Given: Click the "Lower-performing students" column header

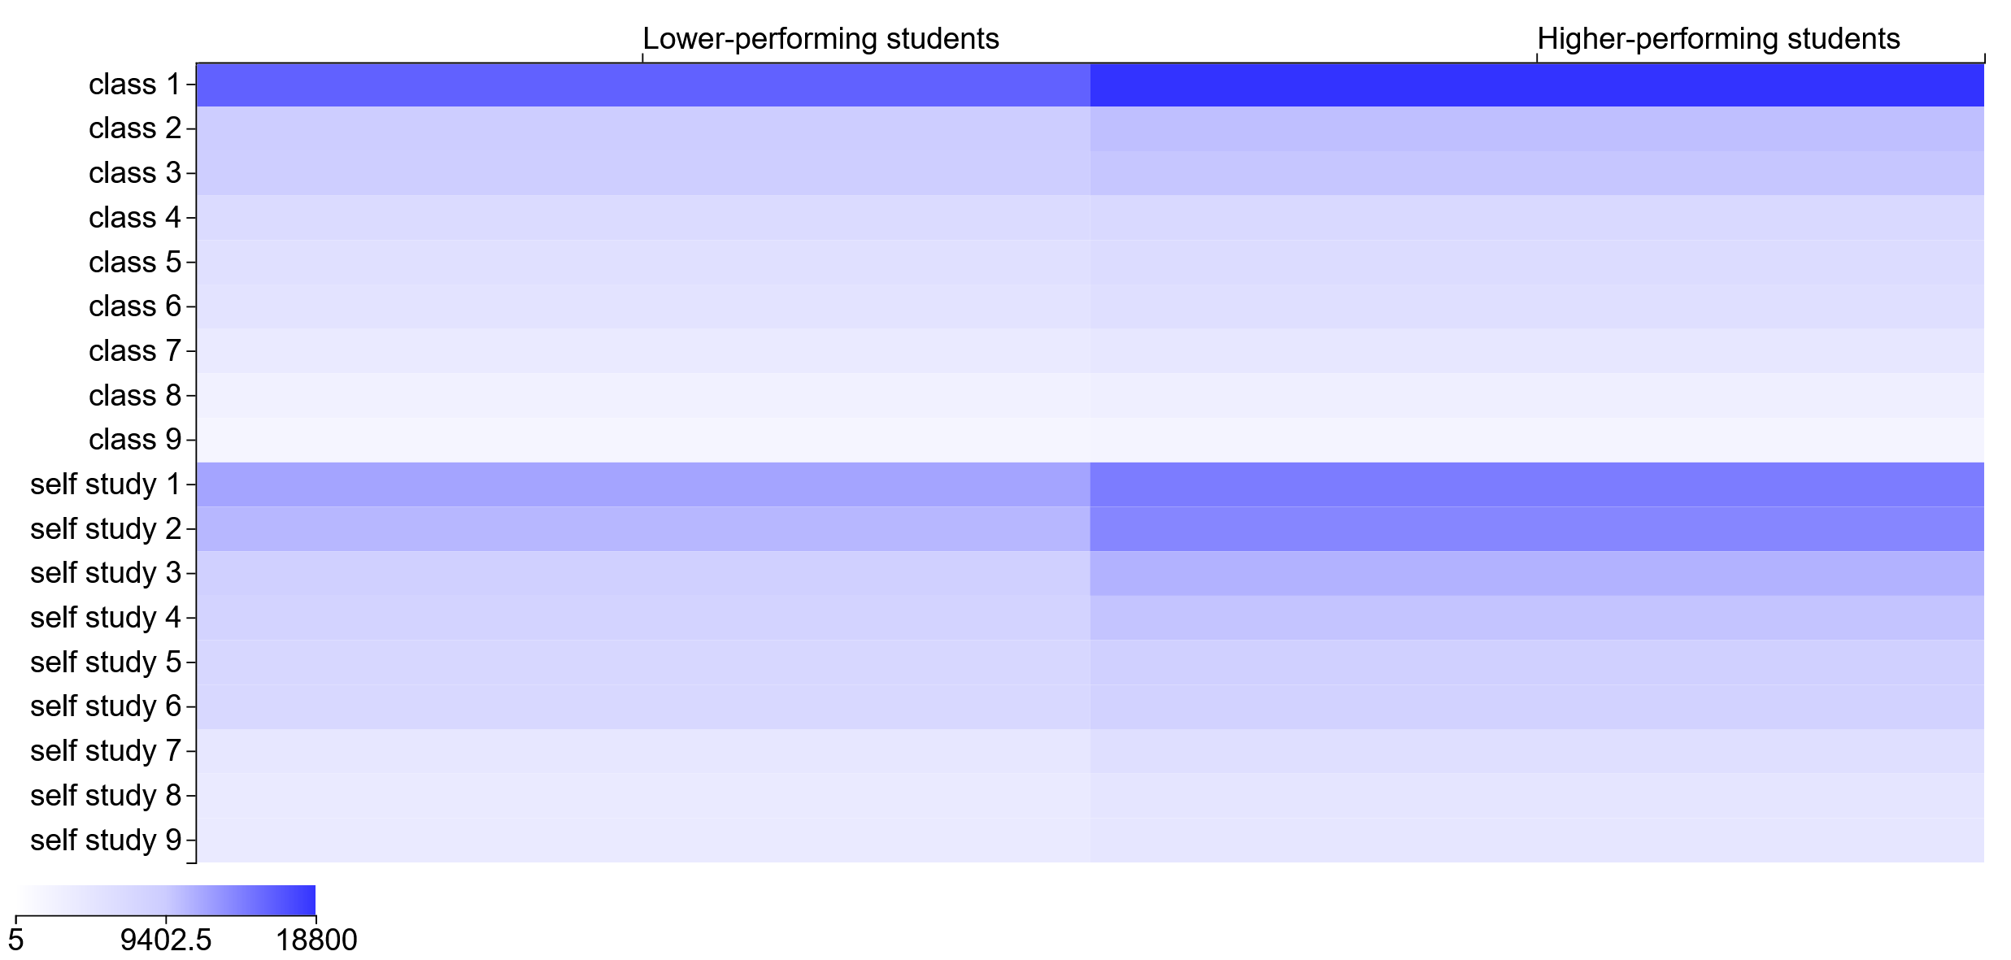Looking at the screenshot, I should pos(820,38).
